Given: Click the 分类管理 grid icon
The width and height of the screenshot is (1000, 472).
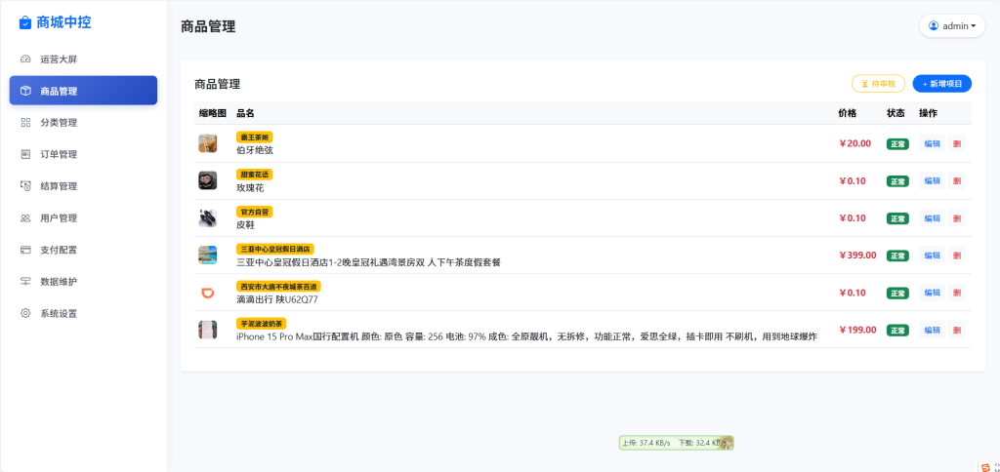Looking at the screenshot, I should point(25,122).
